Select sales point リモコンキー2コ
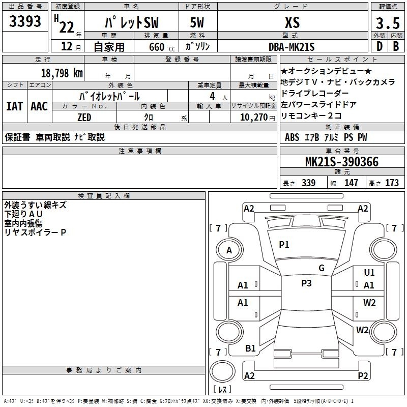The height and width of the screenshot is (407, 407). (311, 115)
